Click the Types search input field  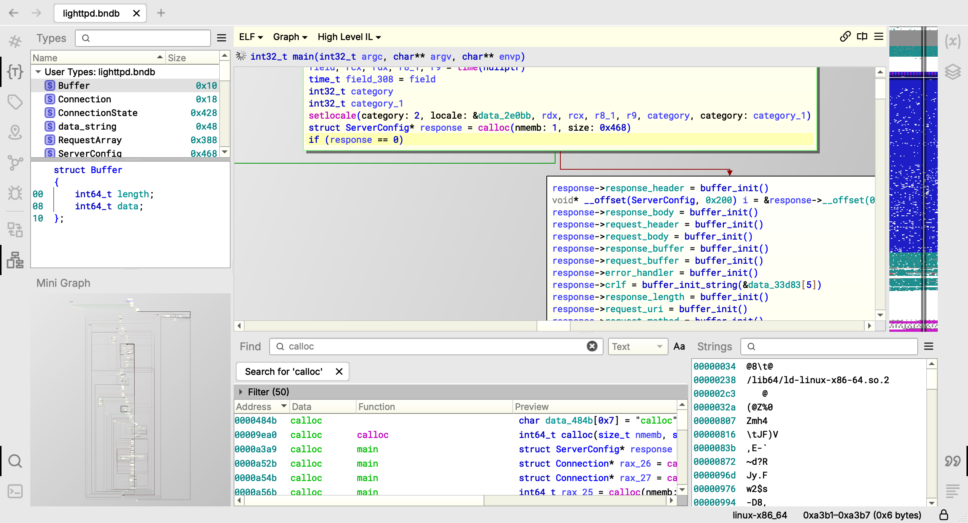(x=147, y=38)
